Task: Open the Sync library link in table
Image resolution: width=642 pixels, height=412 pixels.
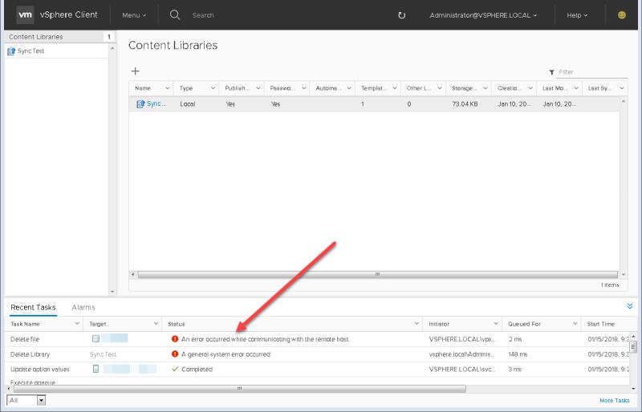Action: [x=156, y=104]
